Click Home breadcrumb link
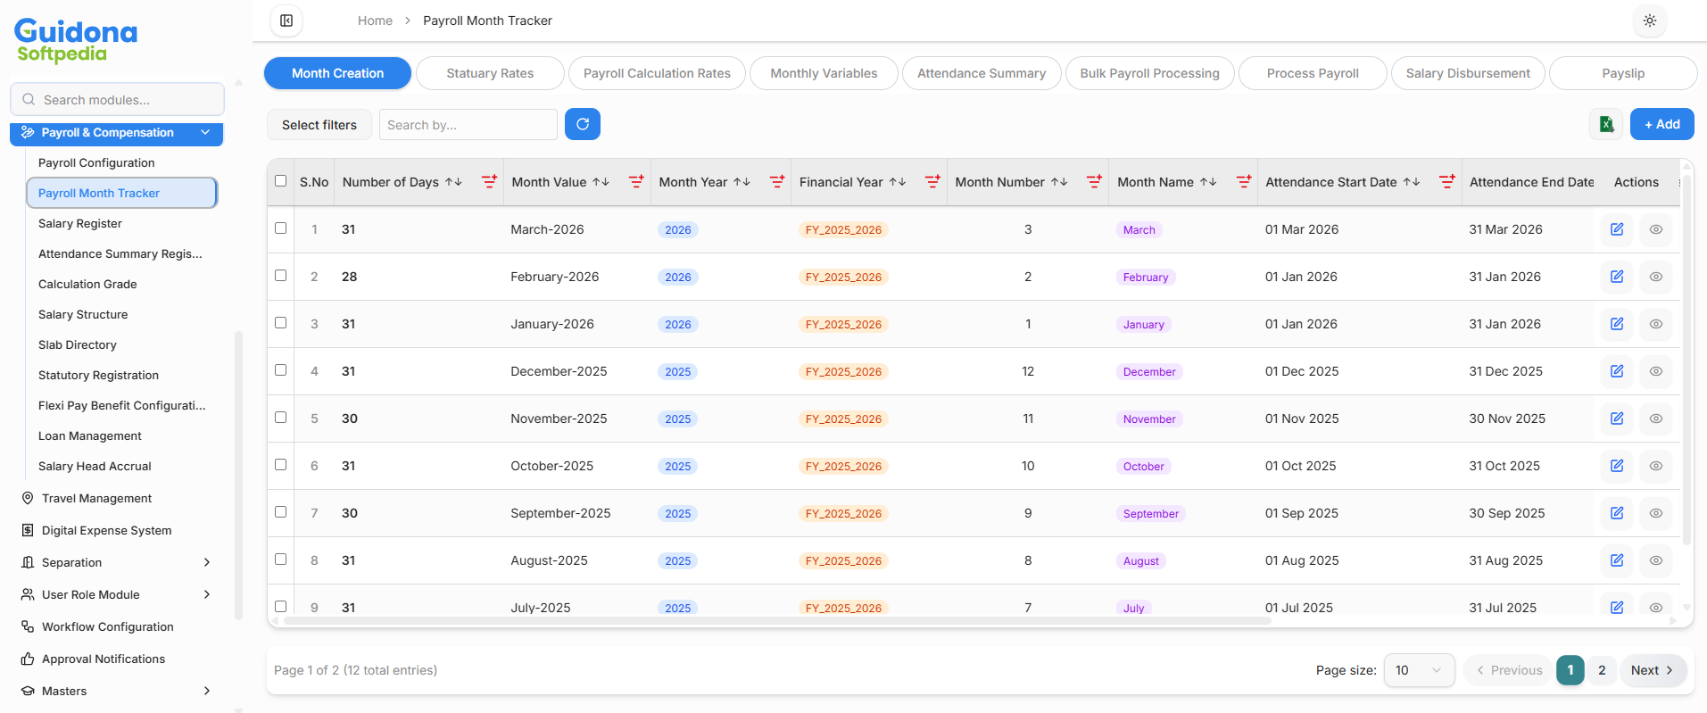Screen dimensions: 1707x713 pyautogui.click(x=375, y=21)
